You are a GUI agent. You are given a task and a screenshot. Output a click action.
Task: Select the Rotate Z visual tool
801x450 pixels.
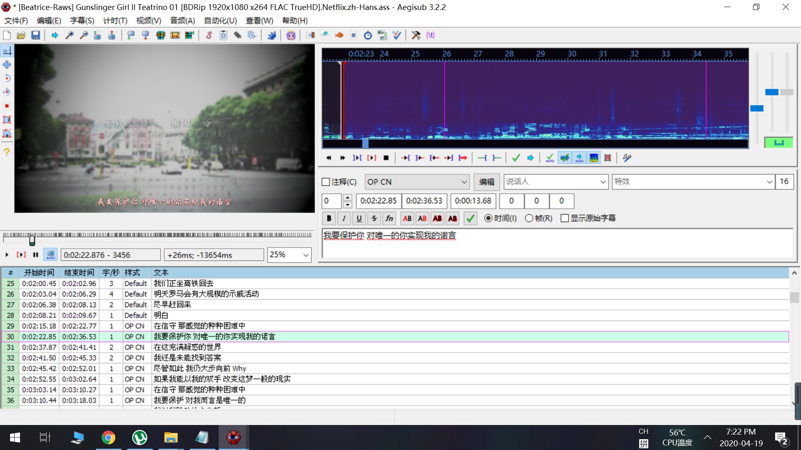point(7,78)
